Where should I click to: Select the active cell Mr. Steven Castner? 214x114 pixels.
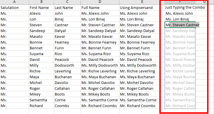(x=180, y=25)
